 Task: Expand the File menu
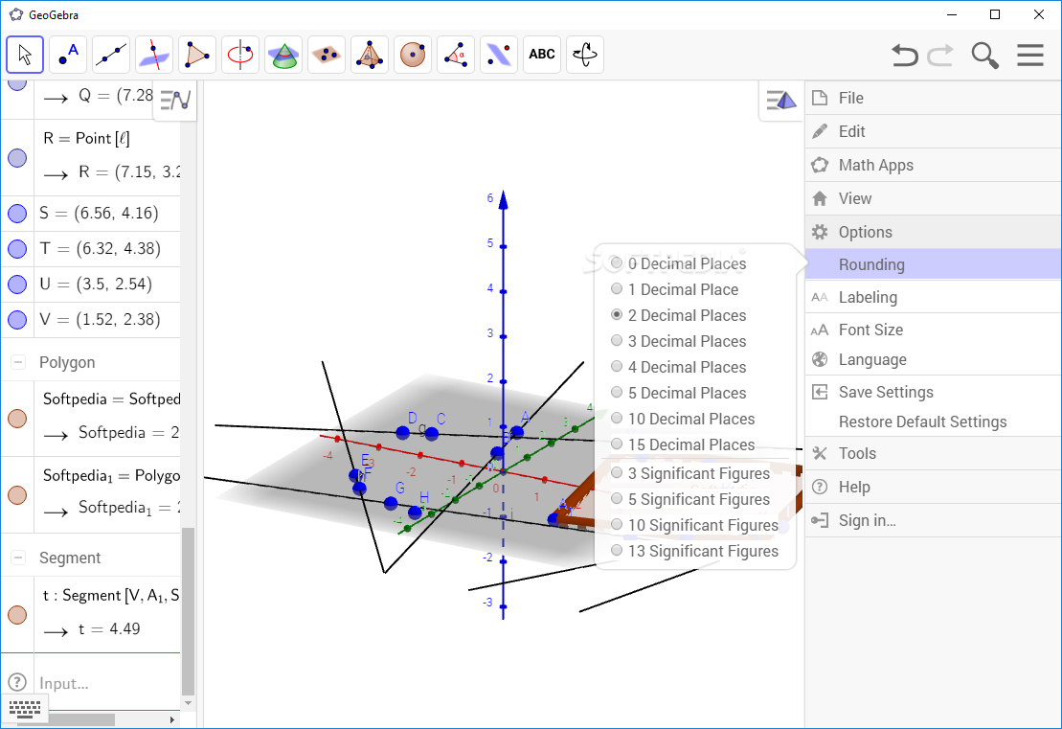(x=934, y=99)
